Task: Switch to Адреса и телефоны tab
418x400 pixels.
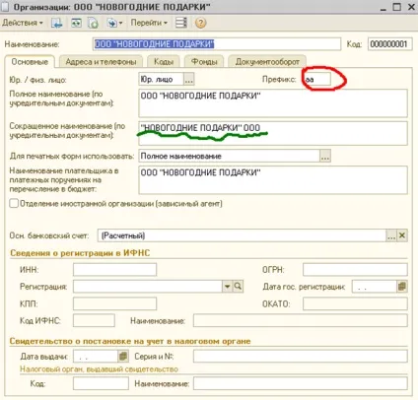Action: pyautogui.click(x=101, y=62)
